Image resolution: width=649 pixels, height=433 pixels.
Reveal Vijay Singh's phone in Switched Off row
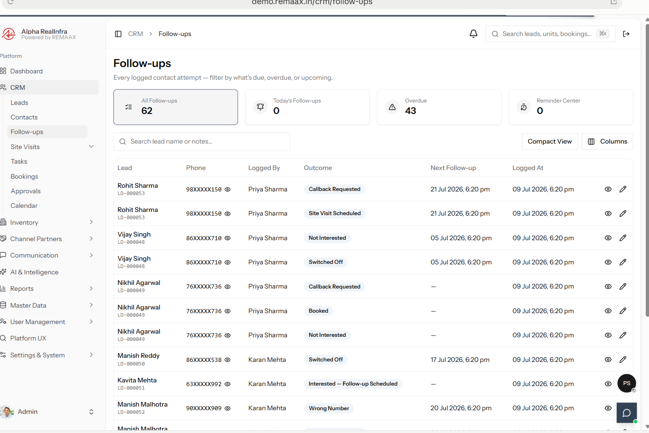(x=228, y=262)
